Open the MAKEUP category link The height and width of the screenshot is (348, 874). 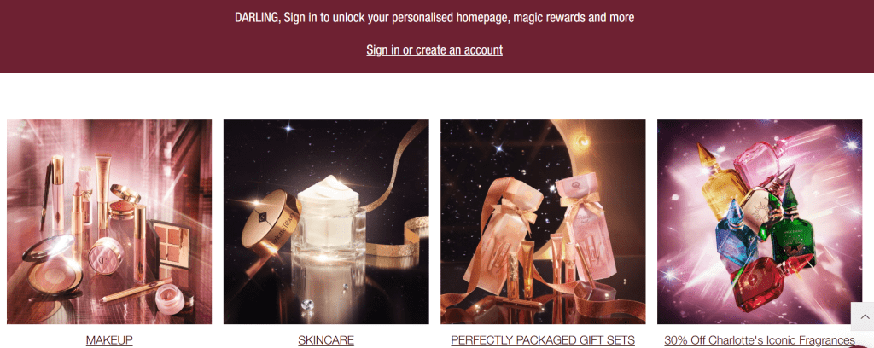coord(109,339)
